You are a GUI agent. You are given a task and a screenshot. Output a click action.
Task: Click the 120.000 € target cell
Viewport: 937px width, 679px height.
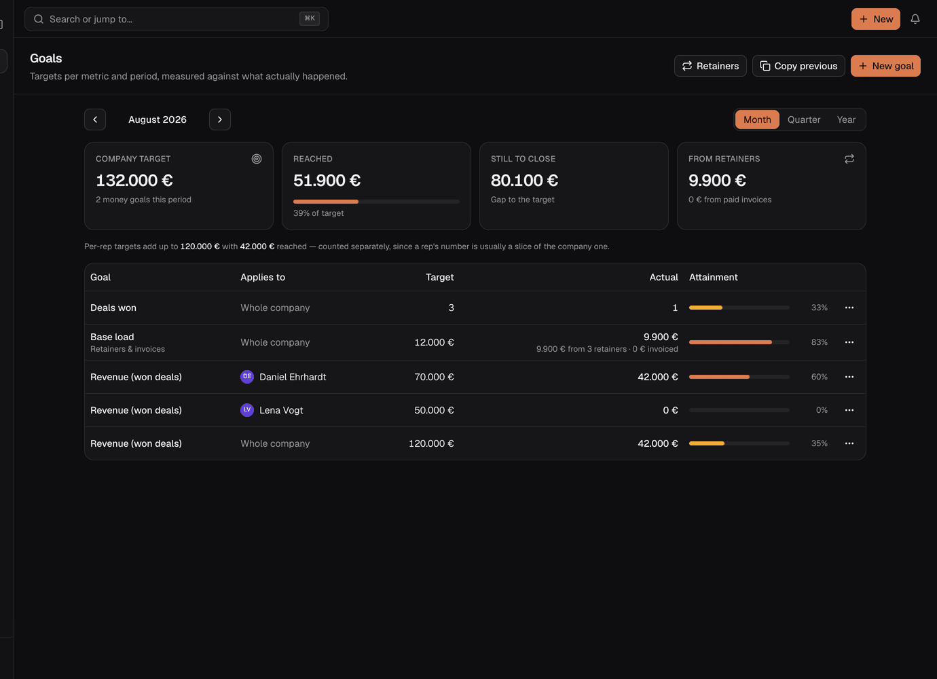(x=431, y=443)
